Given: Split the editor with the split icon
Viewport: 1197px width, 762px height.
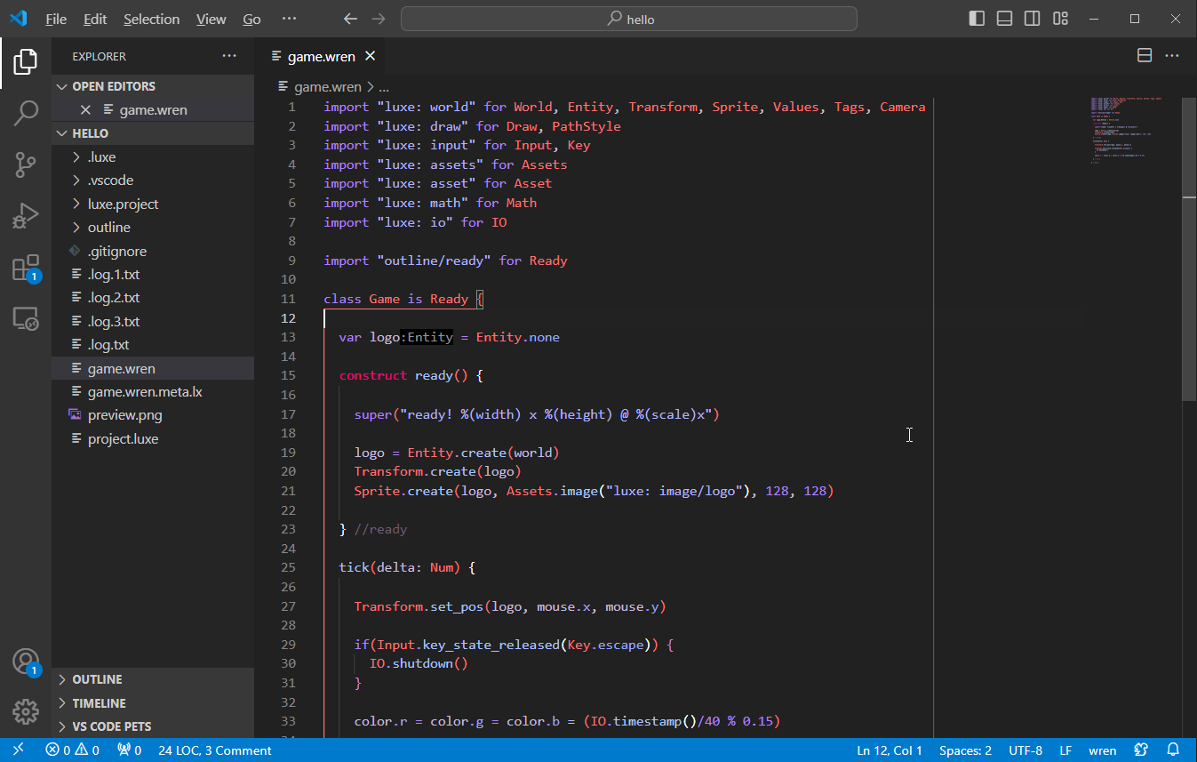Looking at the screenshot, I should [1145, 55].
